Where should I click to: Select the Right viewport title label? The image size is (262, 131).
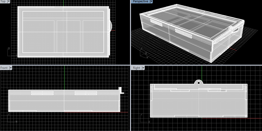[136, 68]
